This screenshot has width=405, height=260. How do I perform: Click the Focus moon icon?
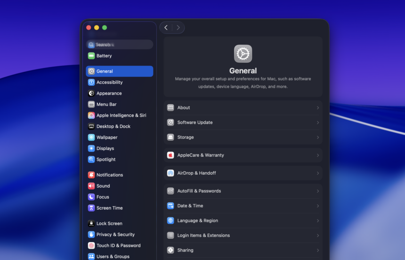(x=91, y=197)
